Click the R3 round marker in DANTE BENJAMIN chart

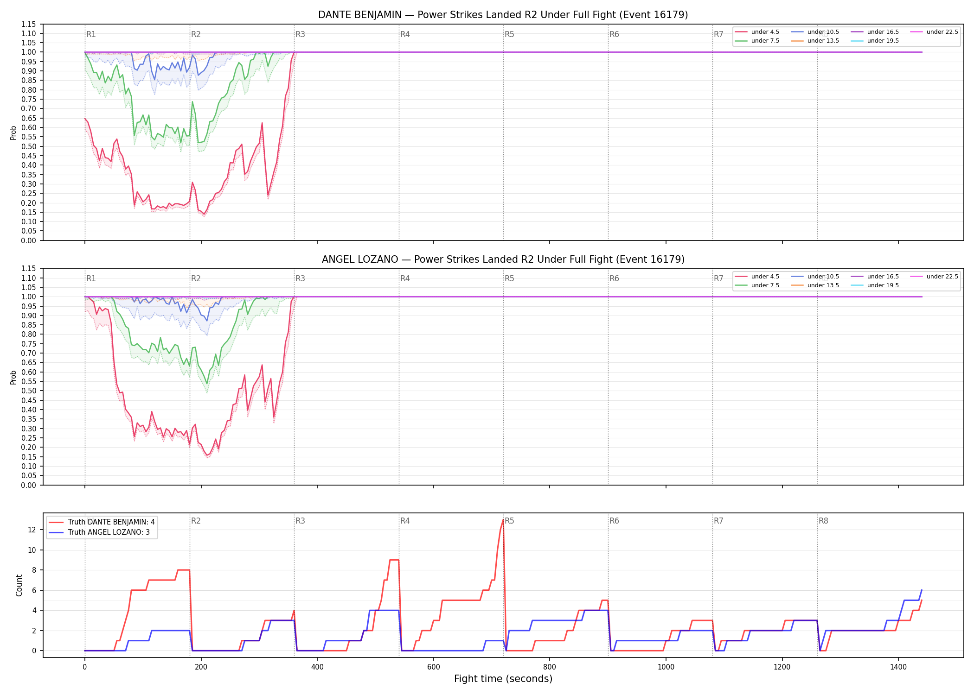click(300, 34)
